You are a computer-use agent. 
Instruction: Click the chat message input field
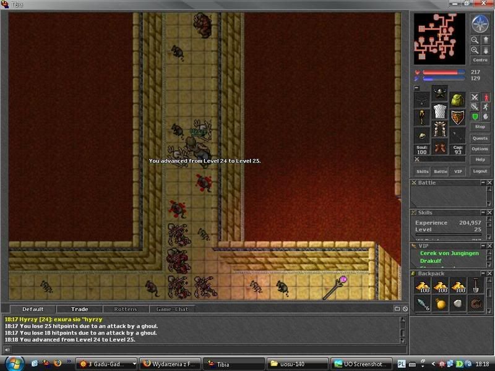pyautogui.click(x=209, y=349)
